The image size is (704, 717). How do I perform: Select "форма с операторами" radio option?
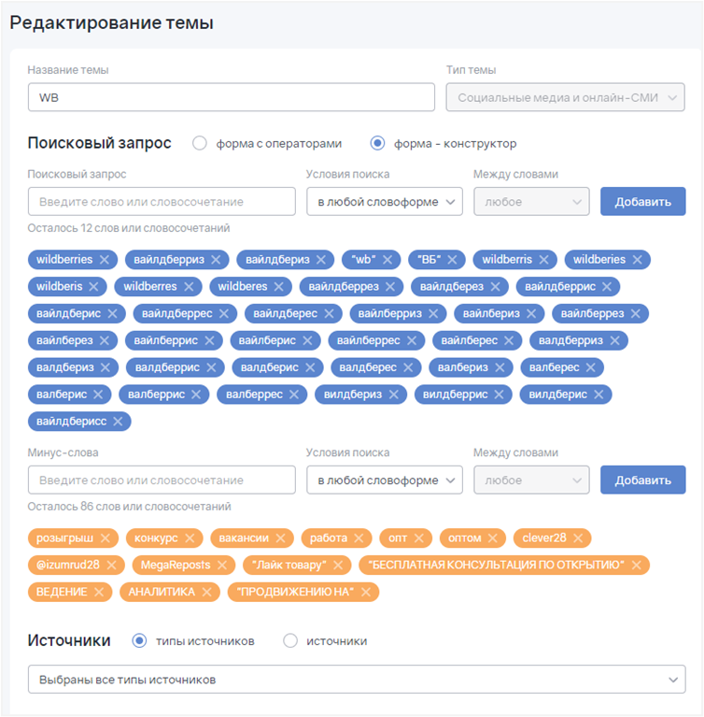(200, 144)
